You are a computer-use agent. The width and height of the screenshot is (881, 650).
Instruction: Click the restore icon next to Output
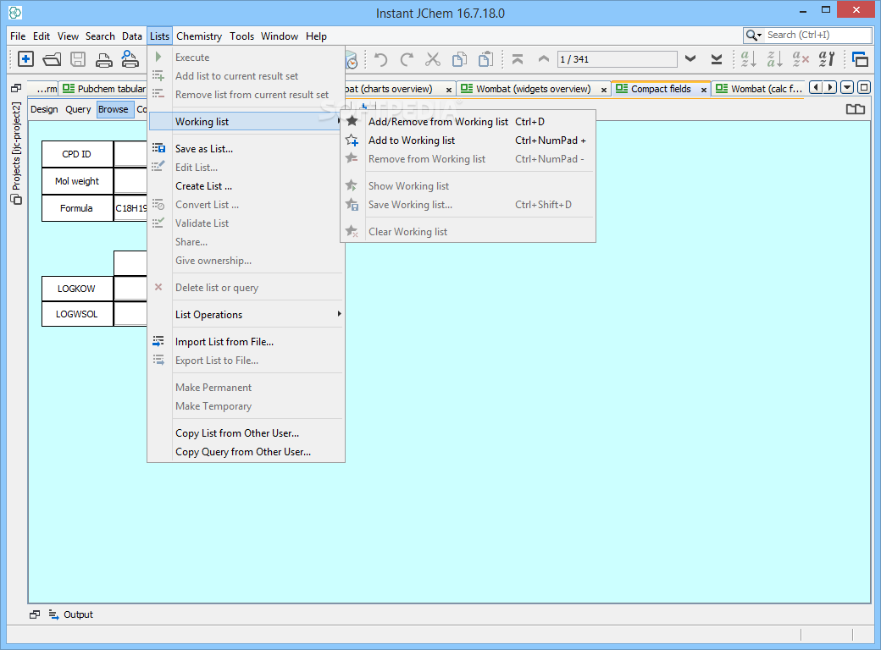pyautogui.click(x=35, y=614)
